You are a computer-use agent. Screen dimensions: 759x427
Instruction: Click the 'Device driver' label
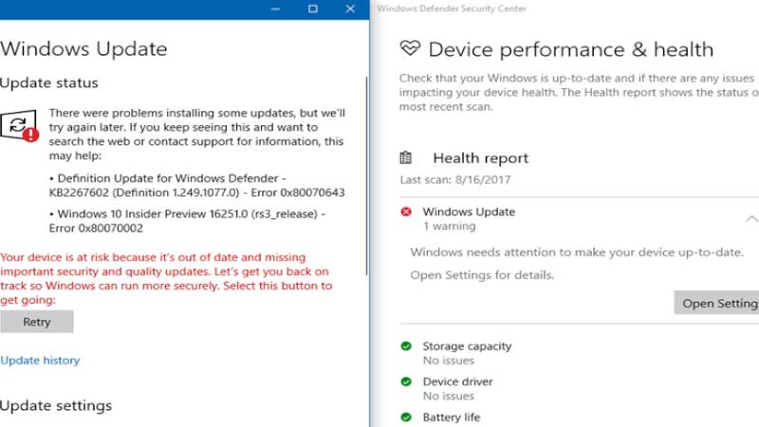tap(458, 381)
